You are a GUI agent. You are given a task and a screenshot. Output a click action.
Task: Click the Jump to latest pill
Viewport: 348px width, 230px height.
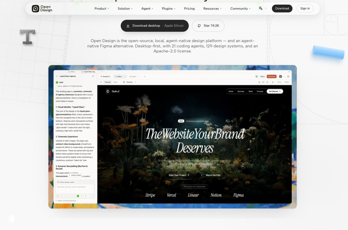(75, 175)
